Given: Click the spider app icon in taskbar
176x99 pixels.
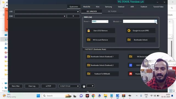Looking at the screenshot, I should [x=130, y=96].
